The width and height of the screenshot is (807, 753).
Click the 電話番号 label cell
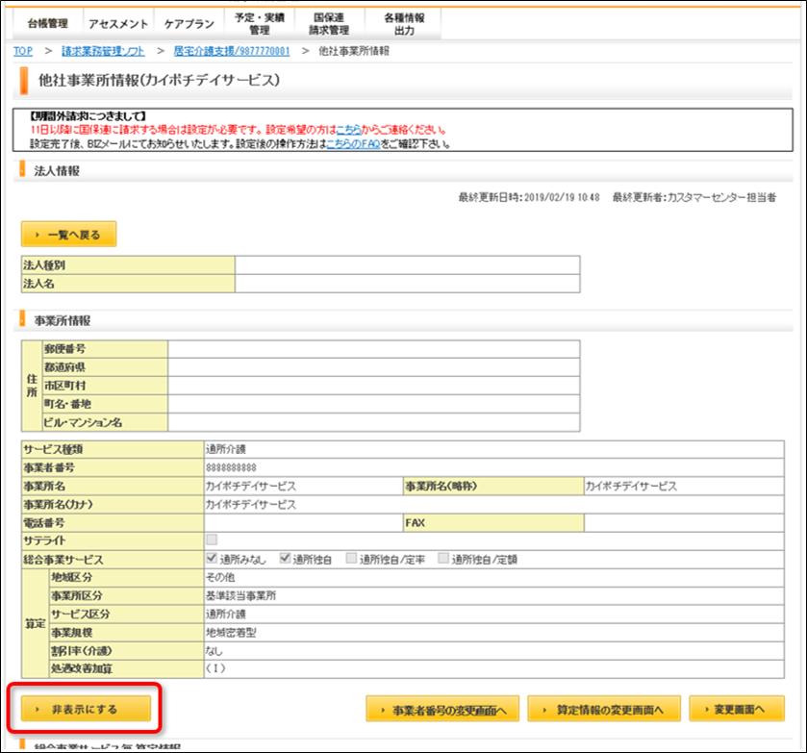coord(113,523)
